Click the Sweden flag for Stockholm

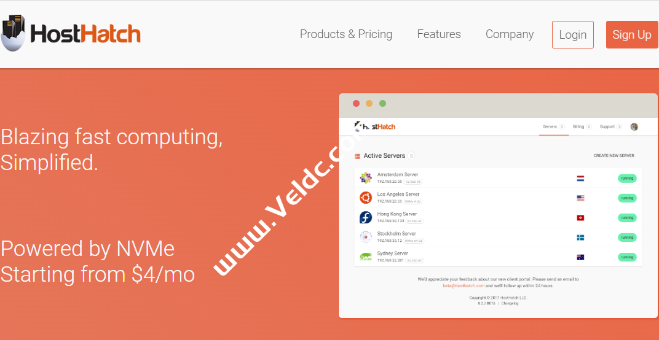click(x=580, y=238)
